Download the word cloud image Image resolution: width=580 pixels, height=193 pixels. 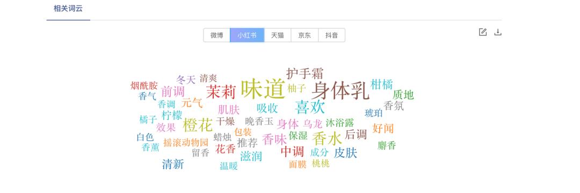tap(498, 32)
